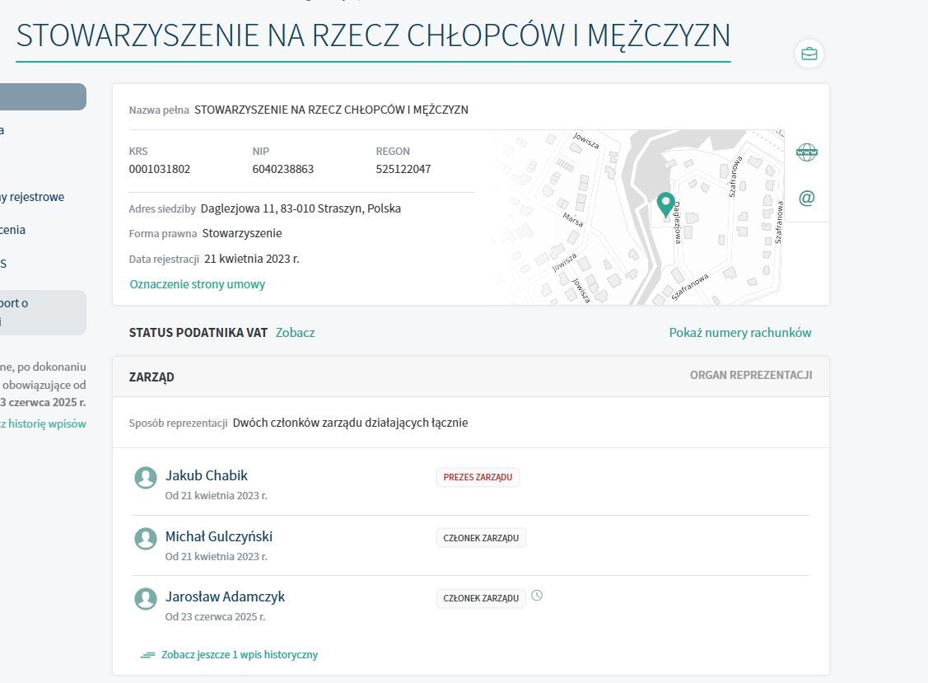Click the briefcase icon beside the title

pyautogui.click(x=809, y=54)
